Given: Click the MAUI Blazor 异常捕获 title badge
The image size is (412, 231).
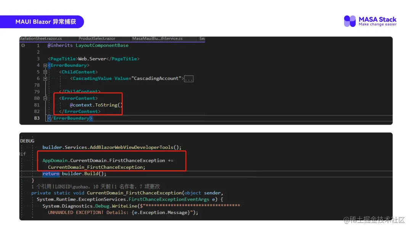Looking at the screenshot, I should [x=42, y=22].
